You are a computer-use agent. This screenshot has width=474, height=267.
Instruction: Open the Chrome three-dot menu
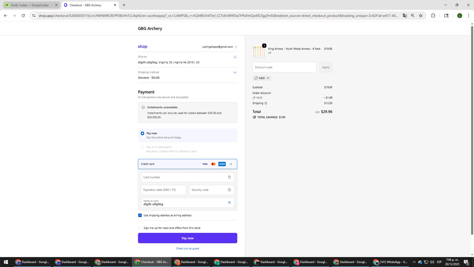[469, 16]
